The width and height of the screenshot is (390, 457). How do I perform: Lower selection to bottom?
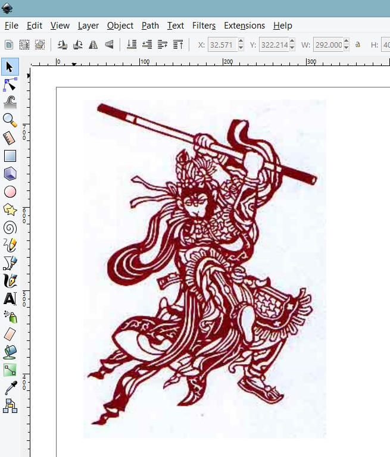(x=132, y=45)
